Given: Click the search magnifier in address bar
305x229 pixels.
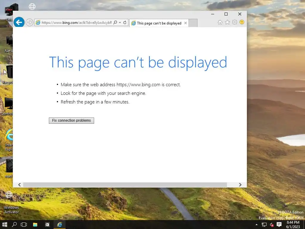Looking at the screenshot, I should coord(115,23).
